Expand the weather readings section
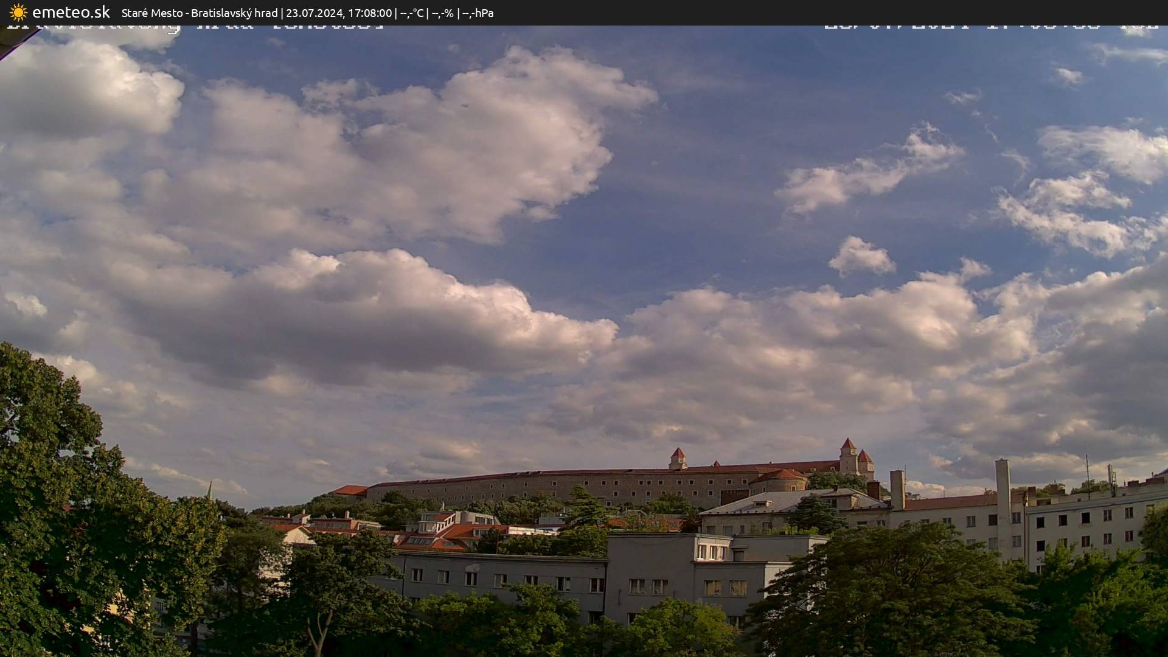1168x657 pixels. [x=444, y=12]
